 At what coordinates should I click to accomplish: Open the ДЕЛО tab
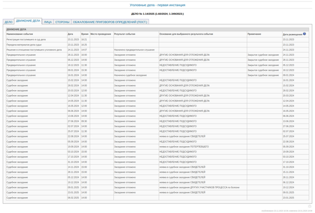tap(9, 22)
